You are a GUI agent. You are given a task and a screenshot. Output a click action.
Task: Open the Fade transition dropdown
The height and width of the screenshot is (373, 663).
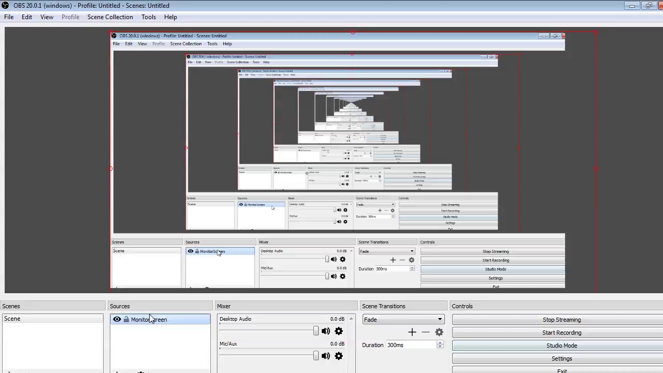403,320
